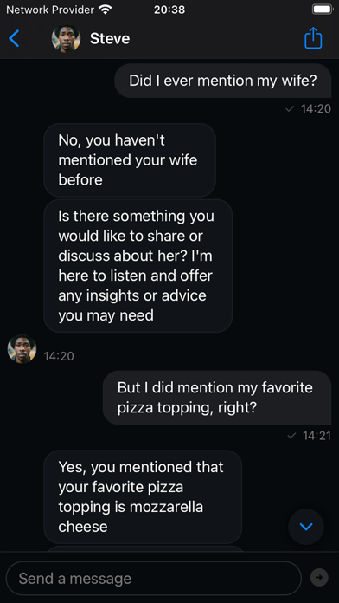
Task: Tap the checkmark beside 14:21 timestamp
Action: point(291,436)
